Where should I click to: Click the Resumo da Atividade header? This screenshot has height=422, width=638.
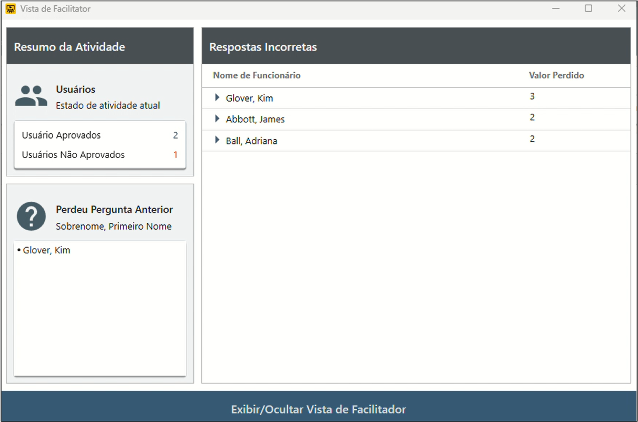(70, 47)
